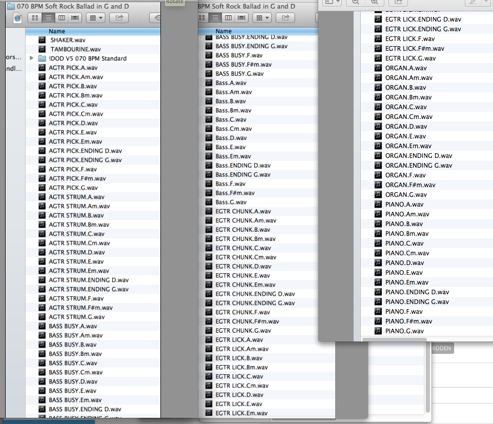
Task: Toggle list view in left Finder window
Action: pyautogui.click(x=48, y=17)
